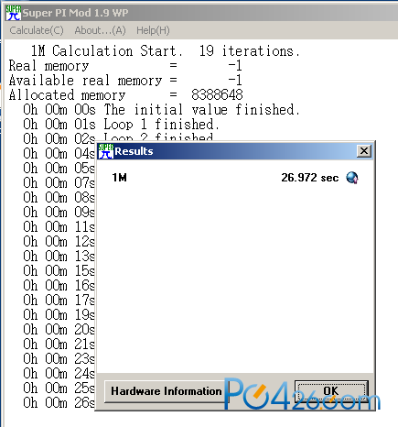Select the 'Real memory' line
Screen dimensions: 398x427
[x=125, y=66]
